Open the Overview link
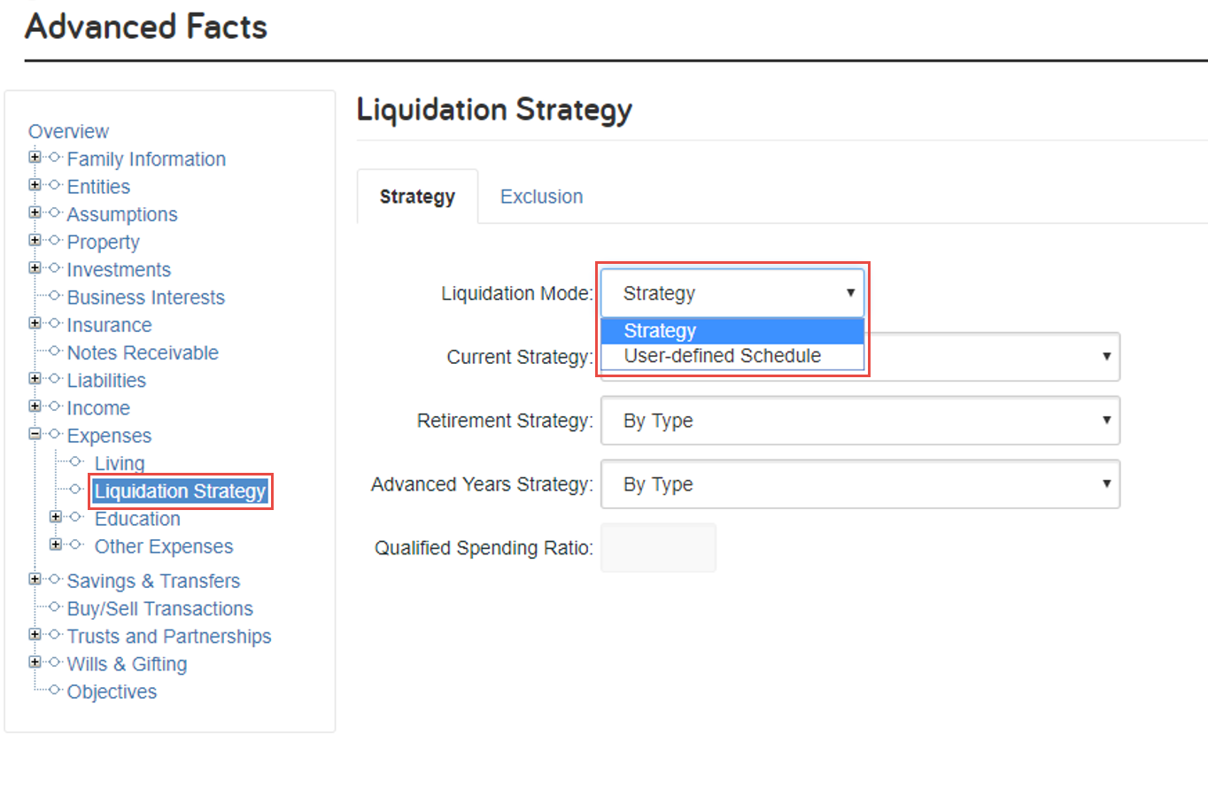This screenshot has height=804, width=1208. [x=68, y=132]
